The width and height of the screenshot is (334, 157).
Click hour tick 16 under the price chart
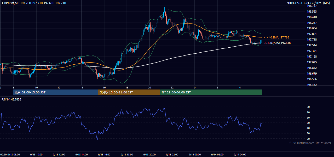point(104,87)
